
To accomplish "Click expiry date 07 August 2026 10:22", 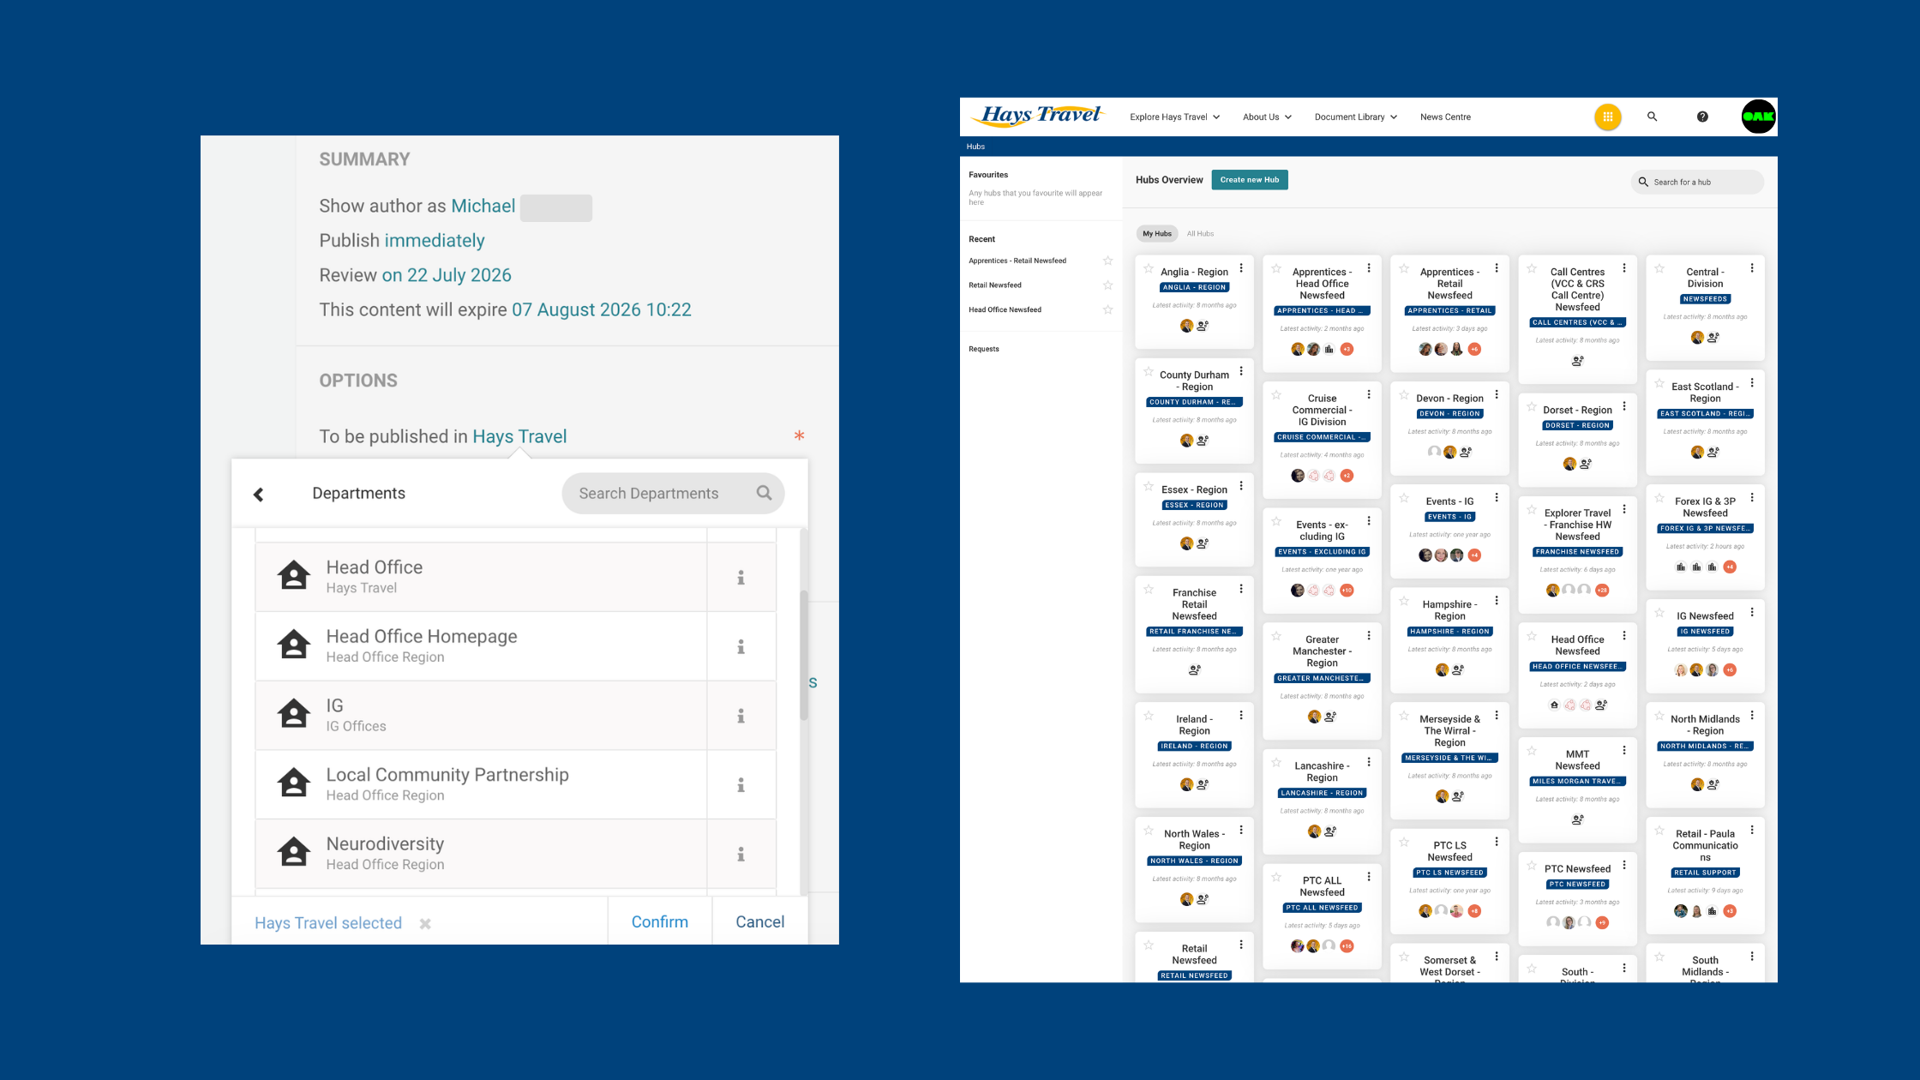I will pos(602,309).
